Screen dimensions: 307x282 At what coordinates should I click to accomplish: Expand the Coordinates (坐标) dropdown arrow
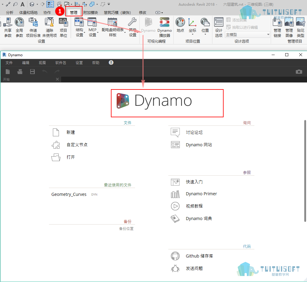192,35
